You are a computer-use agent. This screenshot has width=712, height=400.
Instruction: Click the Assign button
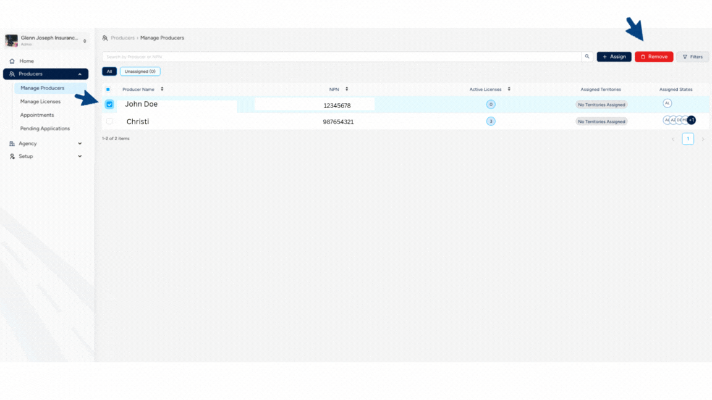(x=614, y=57)
